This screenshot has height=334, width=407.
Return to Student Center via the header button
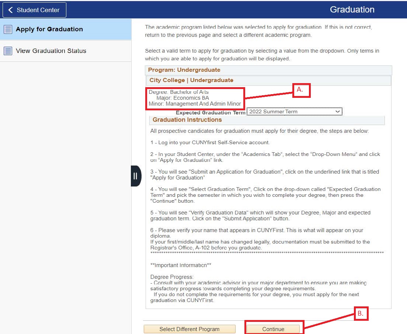(x=34, y=10)
